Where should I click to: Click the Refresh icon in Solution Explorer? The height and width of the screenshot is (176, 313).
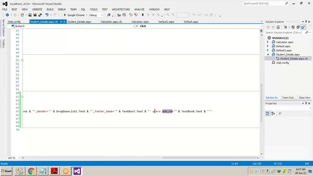point(293,27)
